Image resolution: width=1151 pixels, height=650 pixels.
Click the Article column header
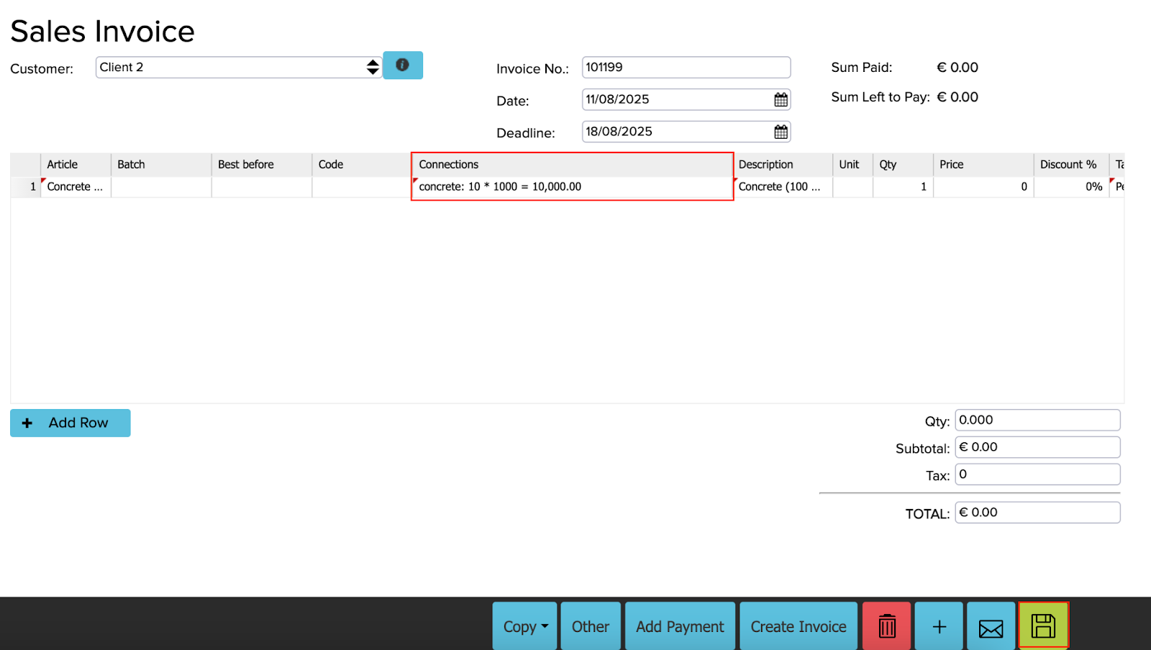click(76, 165)
